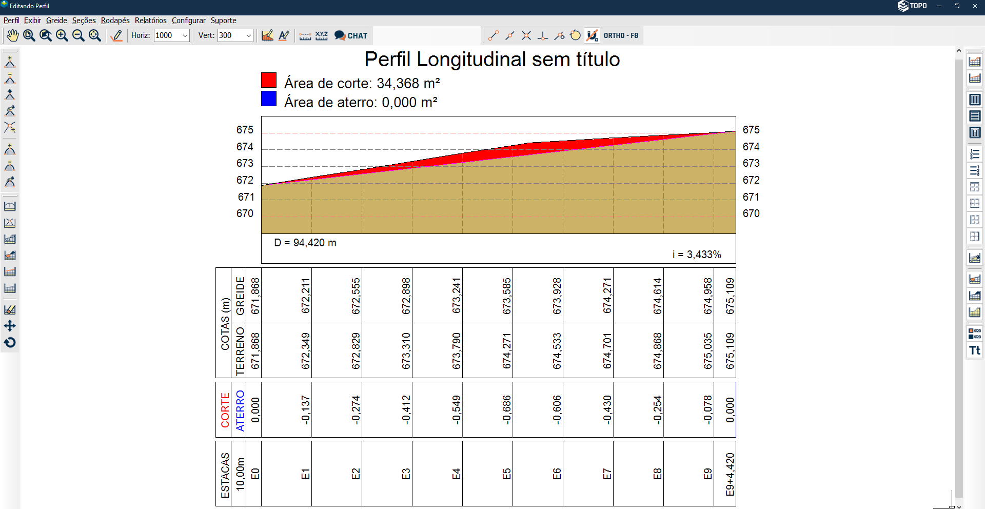Open the Greide menu
Viewport: 985px width, 509px height.
56,21
